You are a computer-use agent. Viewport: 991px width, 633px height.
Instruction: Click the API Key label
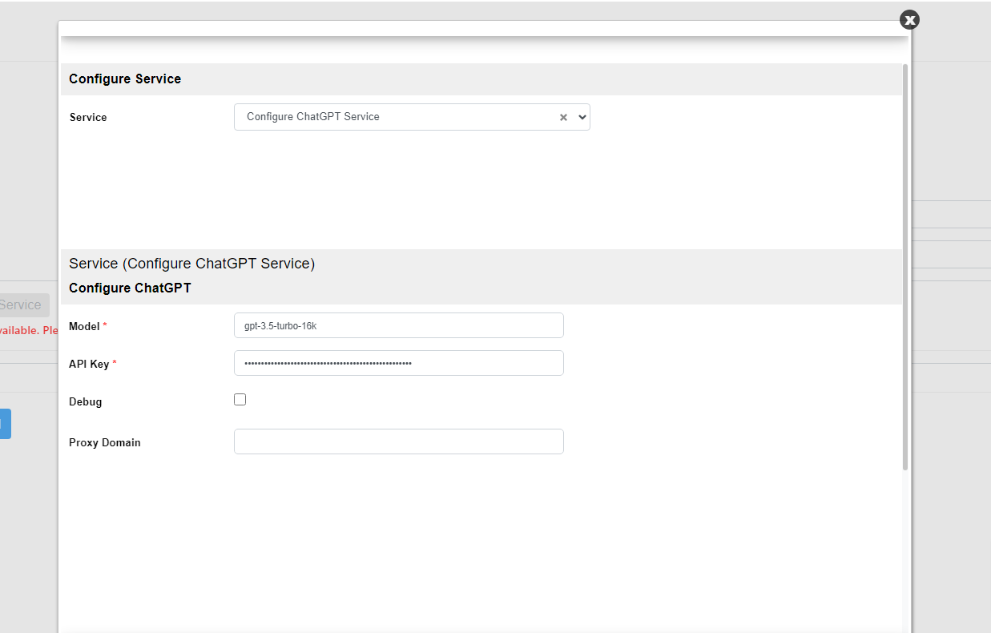(x=89, y=365)
